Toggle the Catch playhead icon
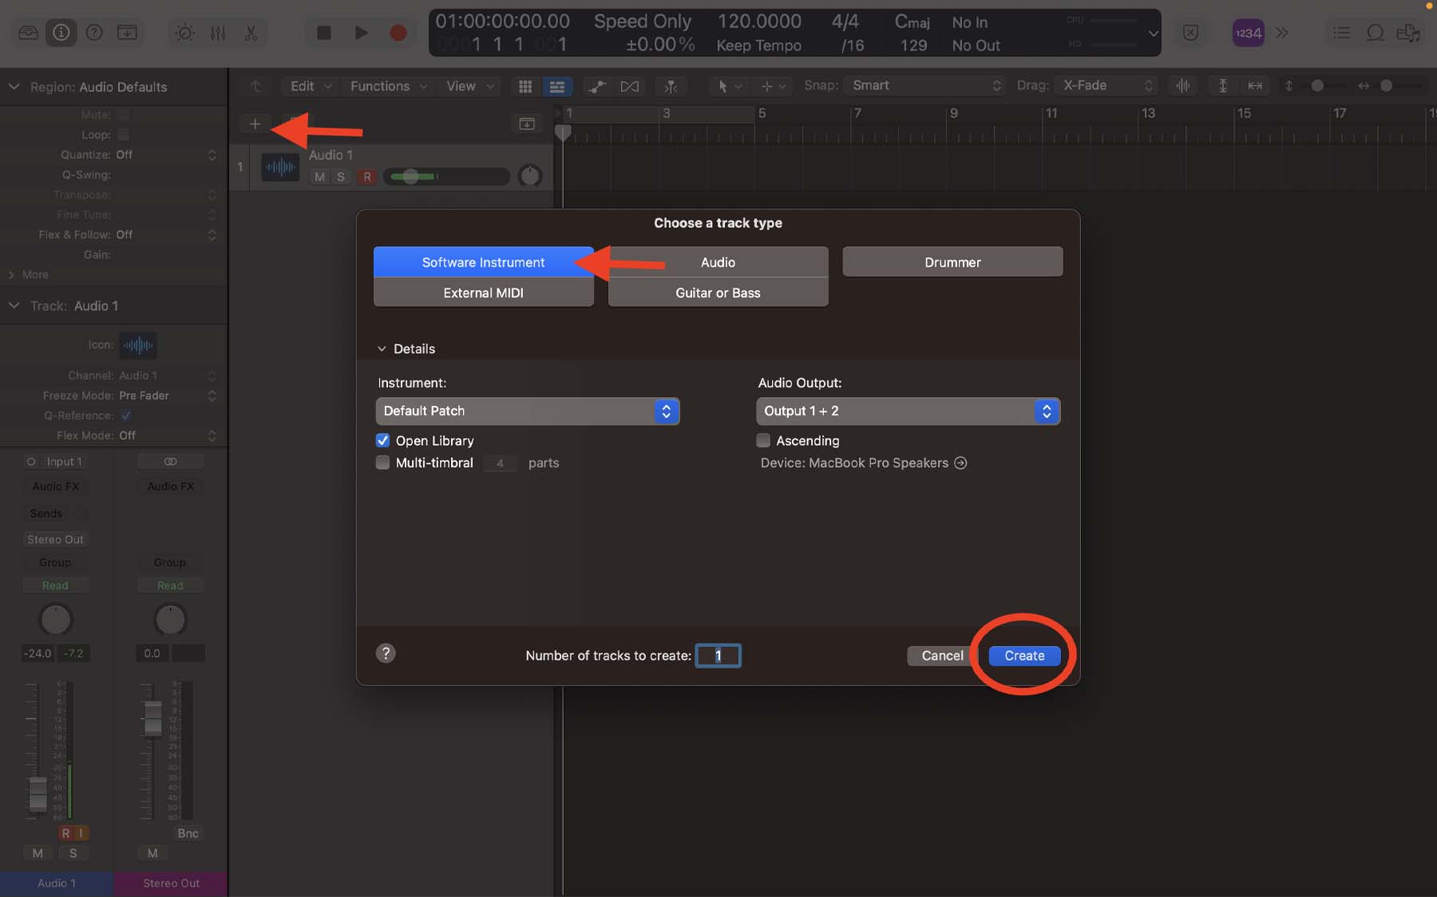Screen dimensions: 1437x897 tap(671, 86)
